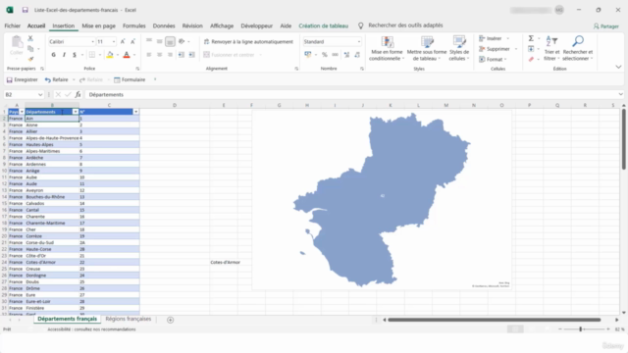Click the add new sheet plus icon
Viewport: 628px width, 353px height.
coord(170,320)
